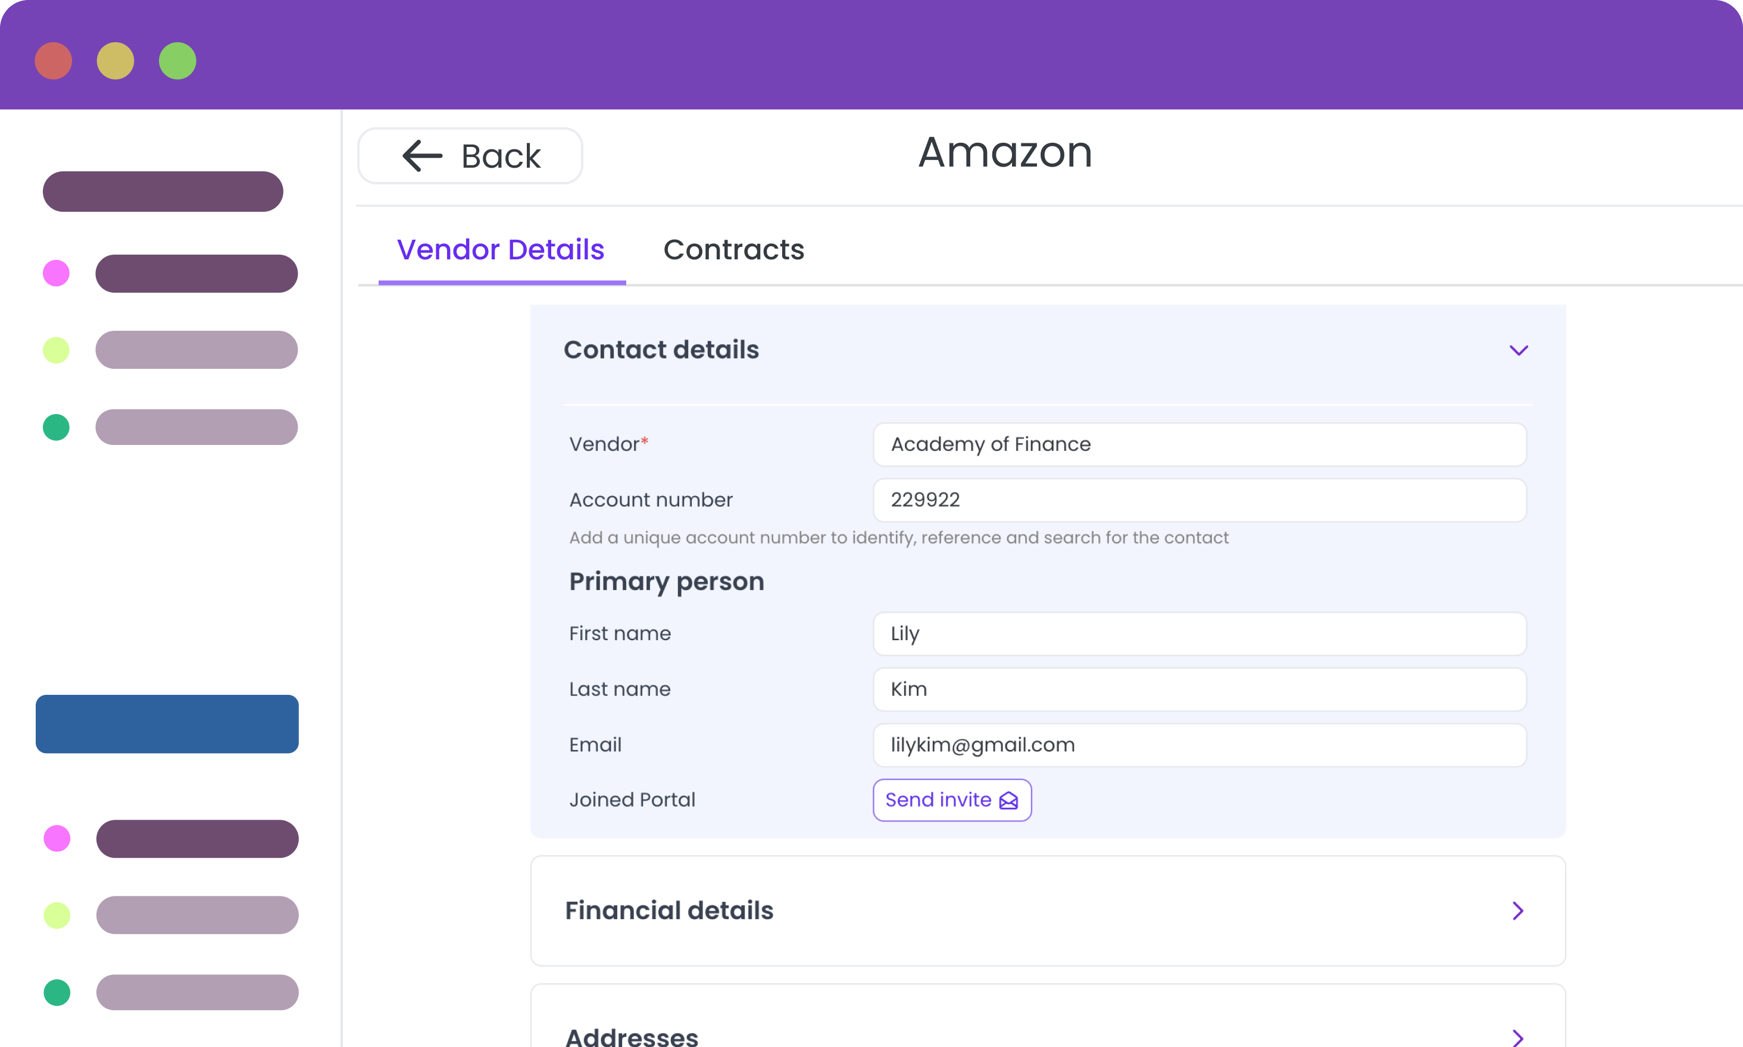Click the account number hint text

point(899,538)
